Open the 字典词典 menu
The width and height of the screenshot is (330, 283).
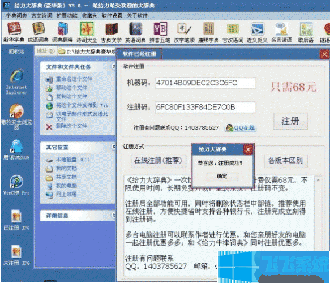pyautogui.click(x=16, y=15)
